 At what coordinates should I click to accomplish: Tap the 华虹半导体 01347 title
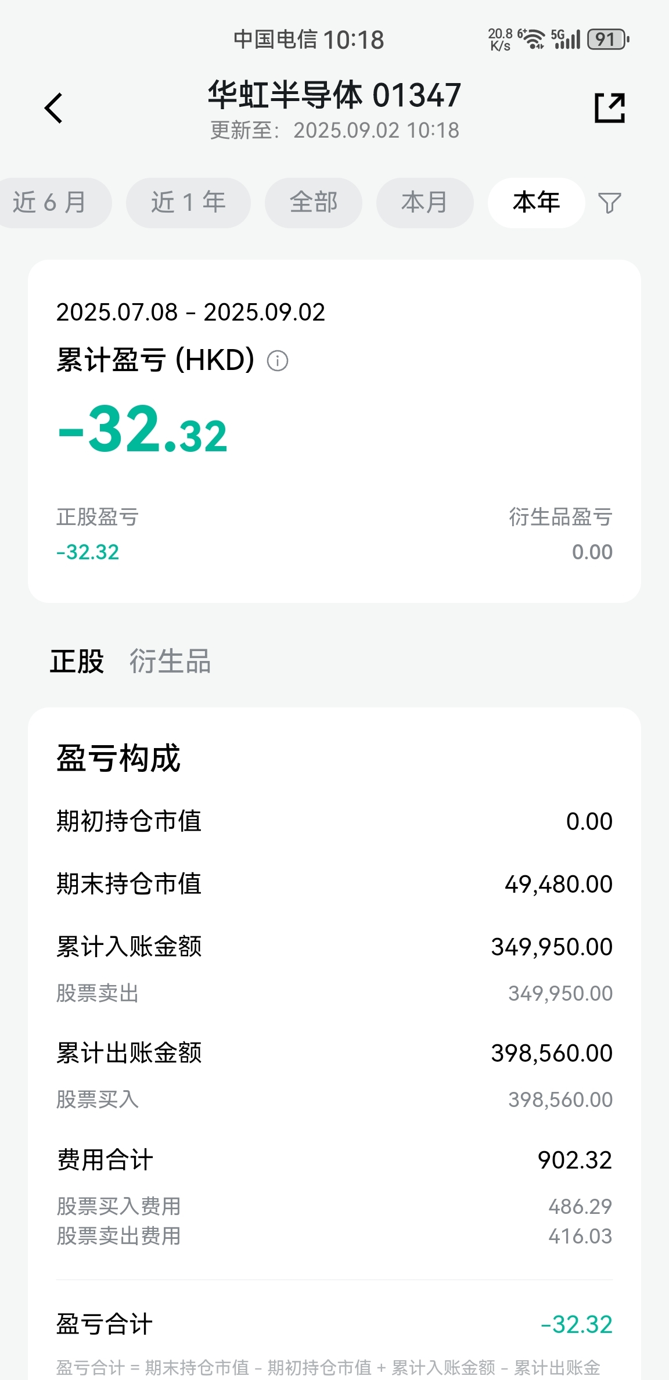coord(334,95)
